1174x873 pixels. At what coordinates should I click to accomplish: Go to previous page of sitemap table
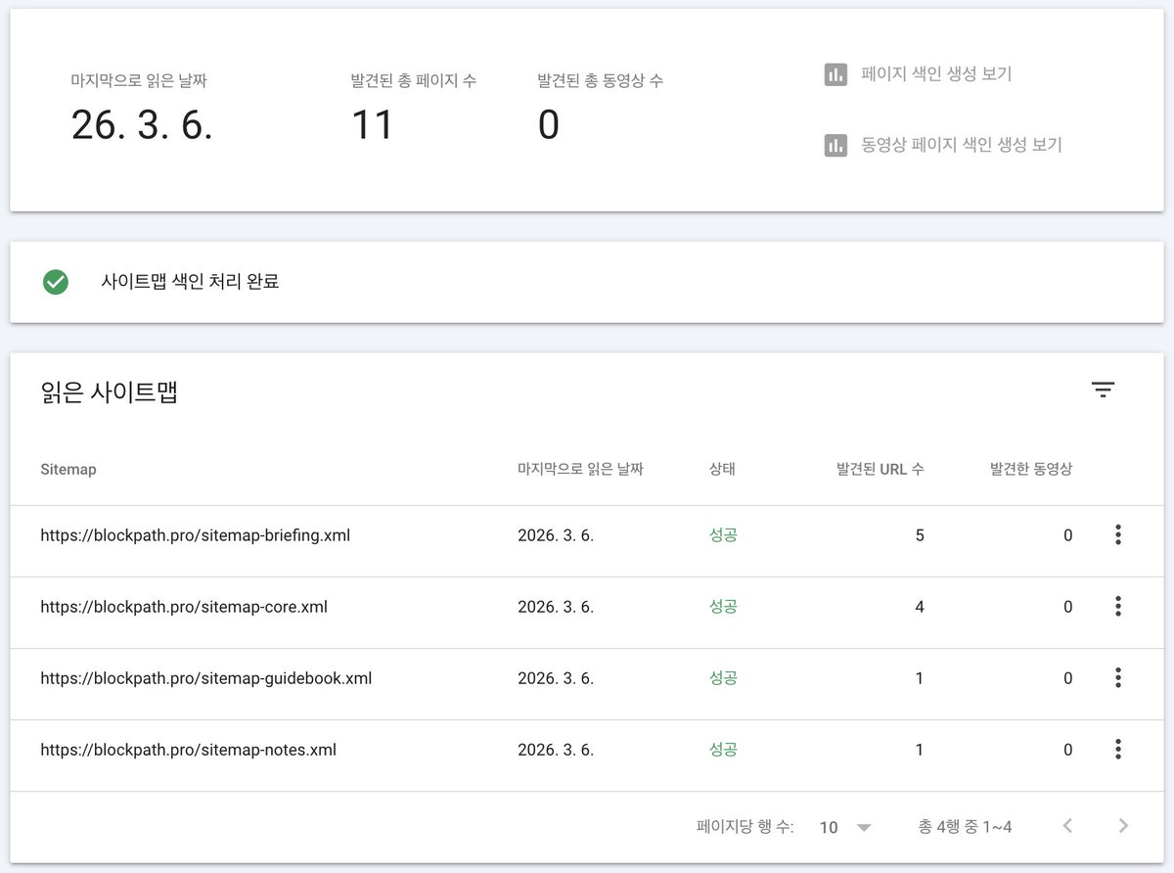(1067, 826)
